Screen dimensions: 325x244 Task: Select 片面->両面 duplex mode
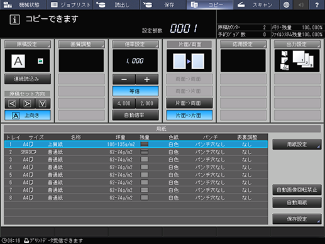pyautogui.click(x=189, y=103)
